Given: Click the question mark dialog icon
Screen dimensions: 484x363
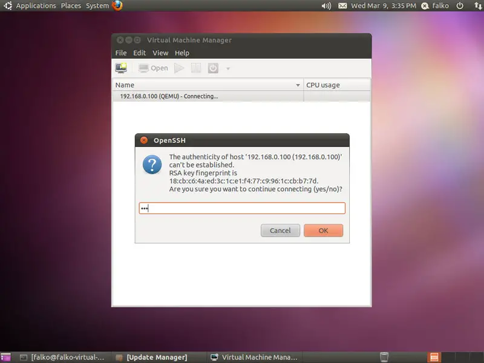Looking at the screenshot, I should pos(152,165).
